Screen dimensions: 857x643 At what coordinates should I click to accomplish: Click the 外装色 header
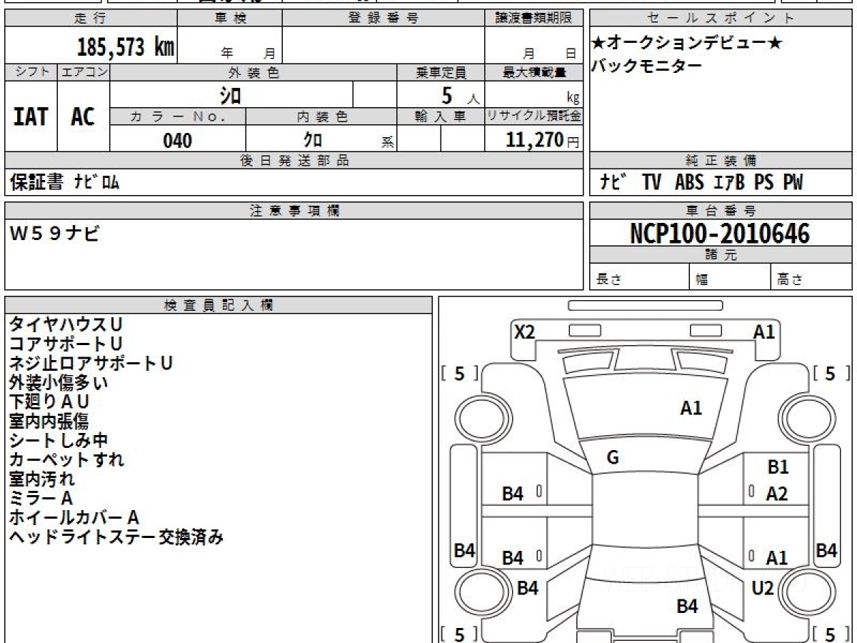pyautogui.click(x=254, y=72)
